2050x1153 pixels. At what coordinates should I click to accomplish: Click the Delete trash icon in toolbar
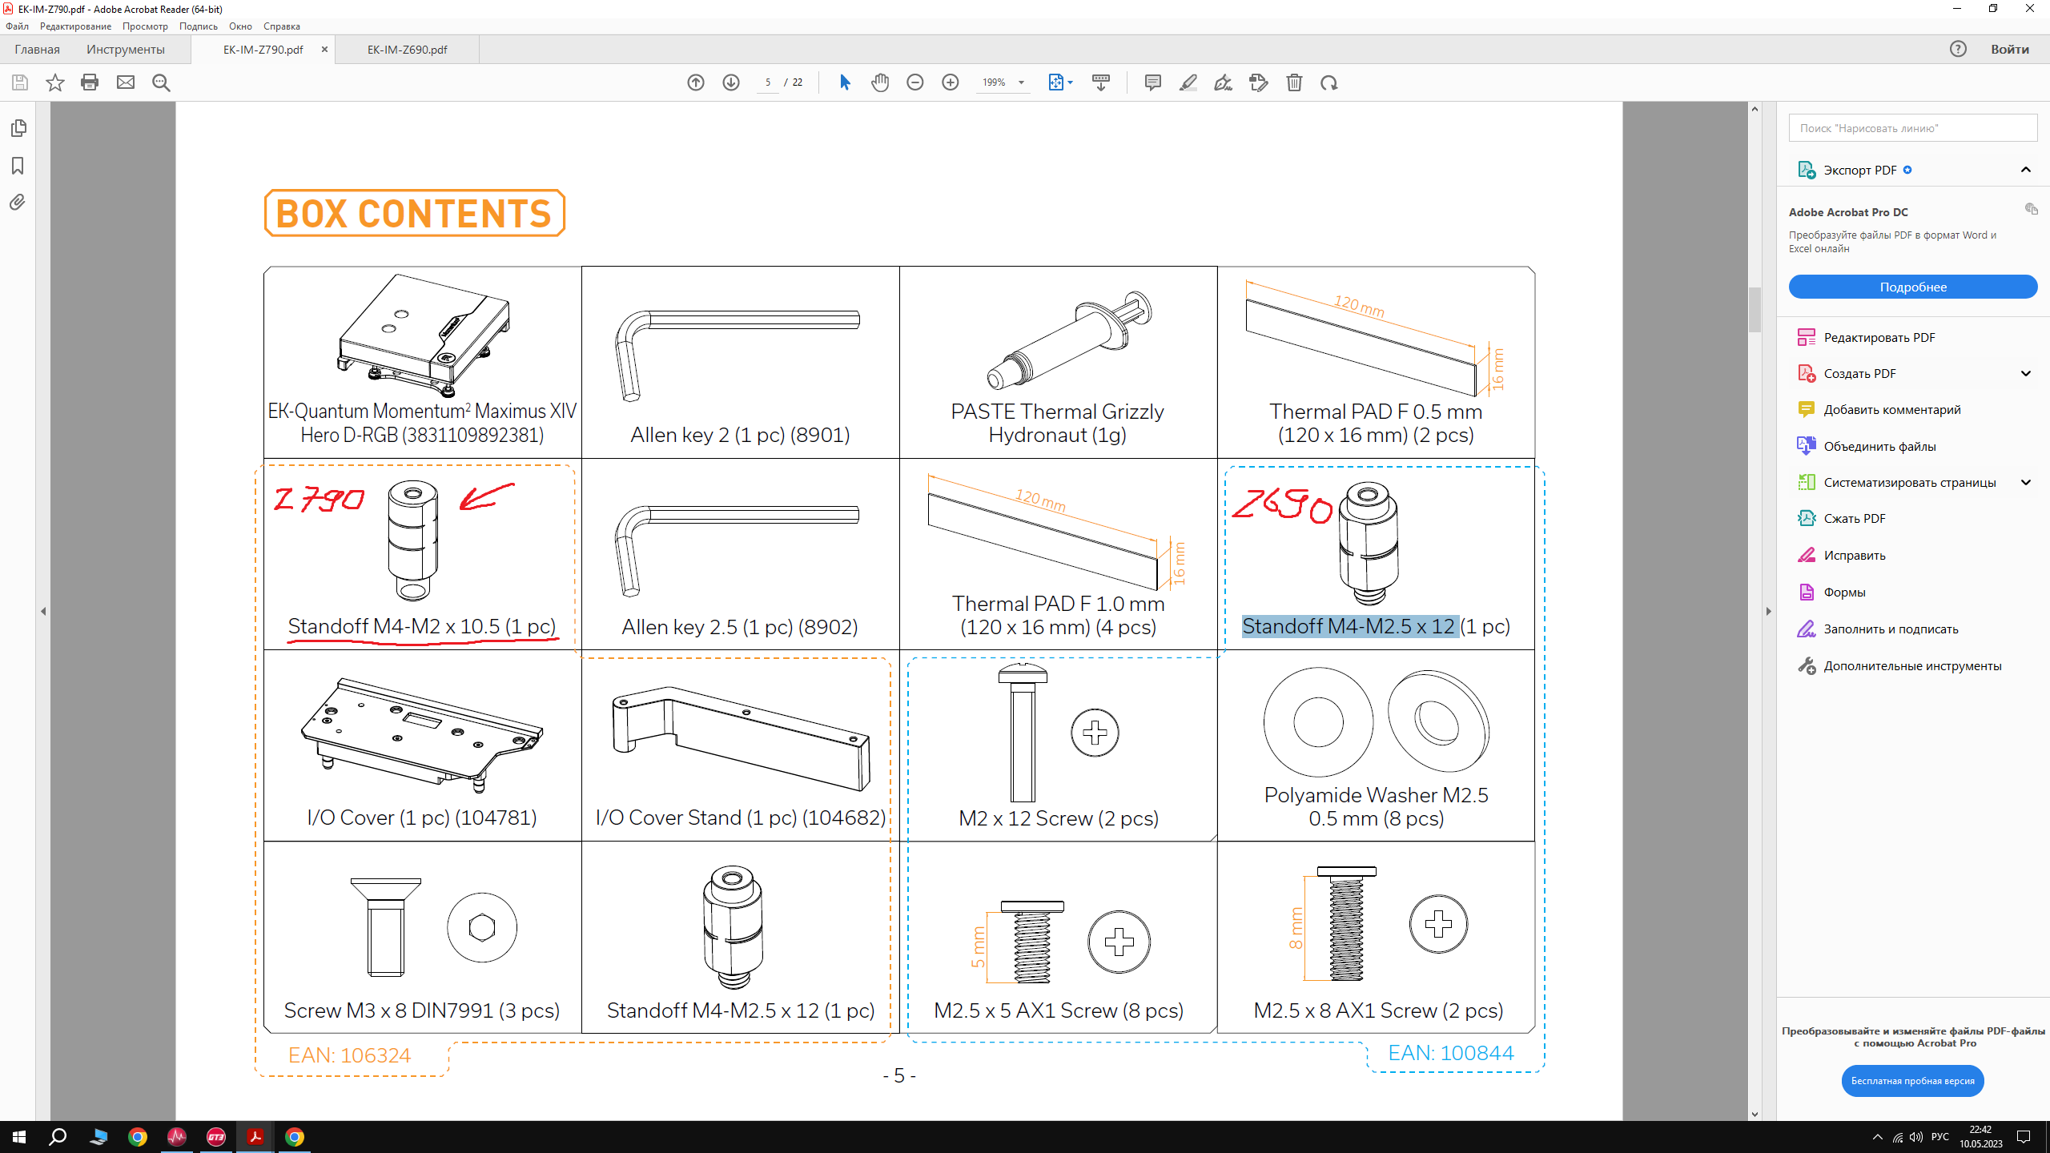[x=1294, y=82]
